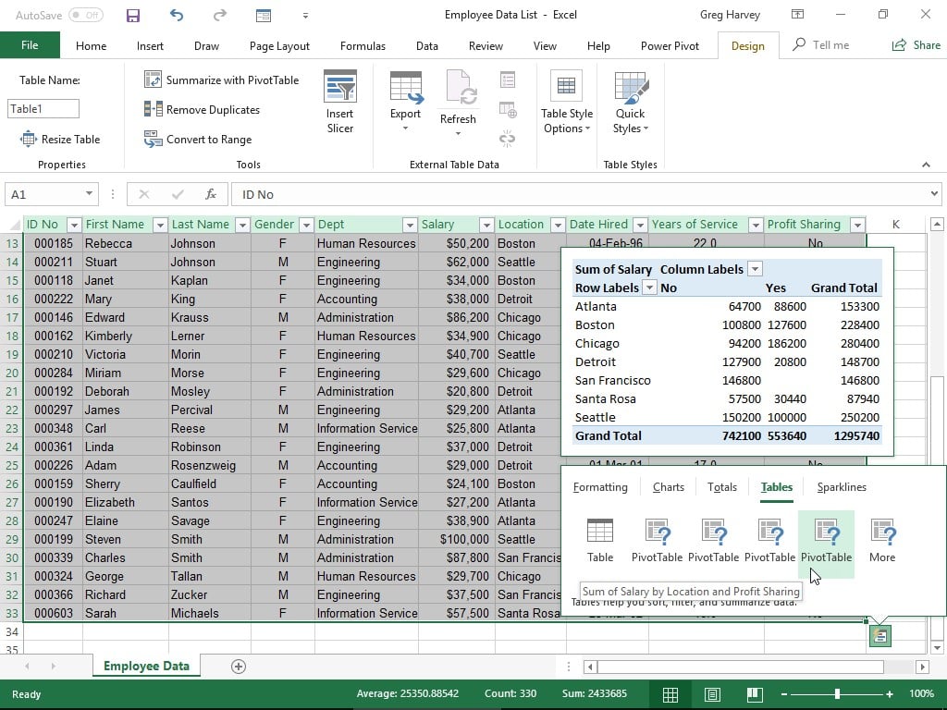947x710 pixels.
Task: Click the More option in Tables
Action: click(881, 541)
